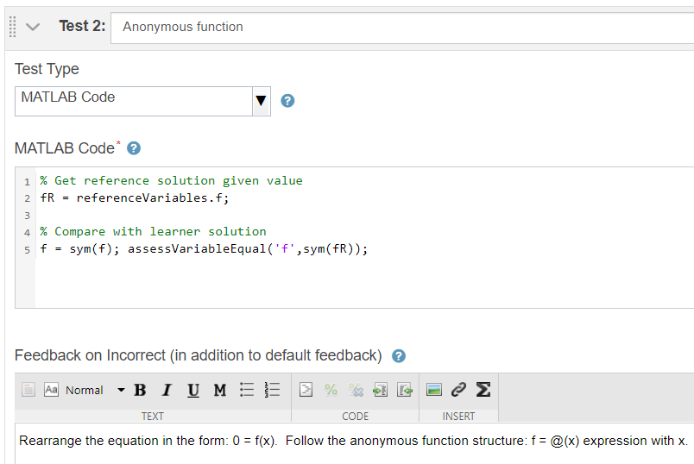Insert an image into feedback
Image resolution: width=694 pixels, height=464 pixels.
434,390
